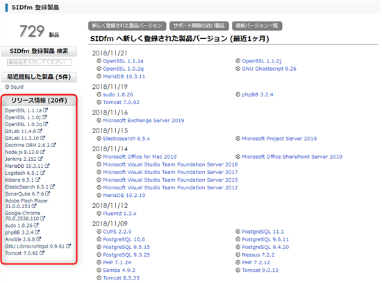
Task: Click the SIDfm 登録製品 検索 header
Action: click(39, 51)
